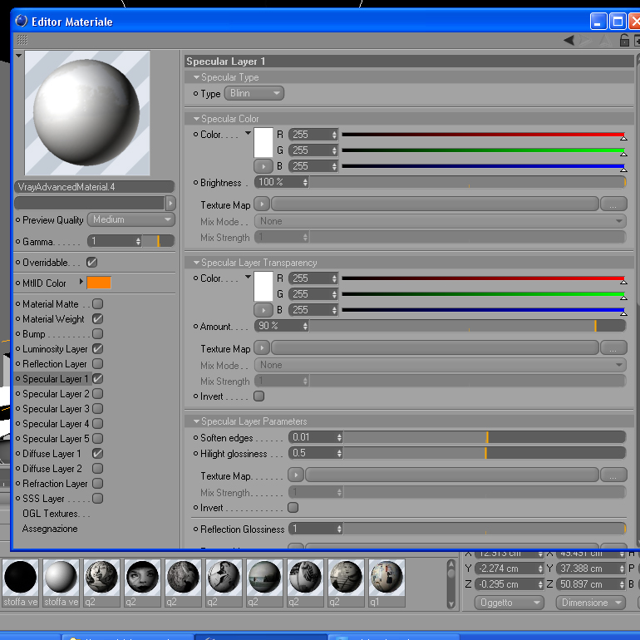640x640 pixels.
Task: Click the orange MtlID Color swatch
Action: coord(99,283)
